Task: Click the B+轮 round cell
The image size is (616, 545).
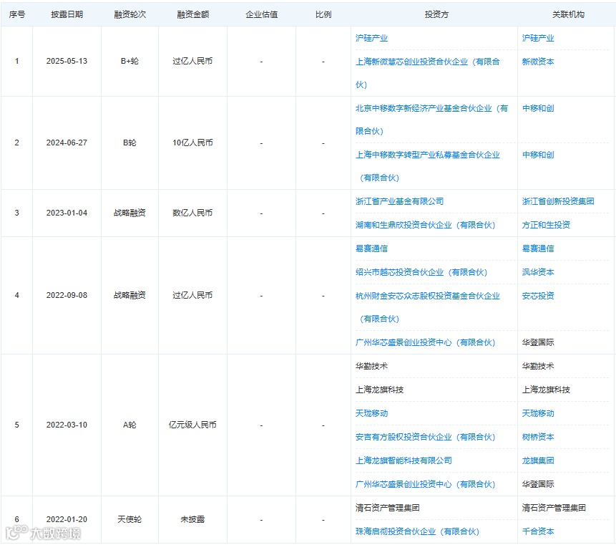Action: (129, 62)
